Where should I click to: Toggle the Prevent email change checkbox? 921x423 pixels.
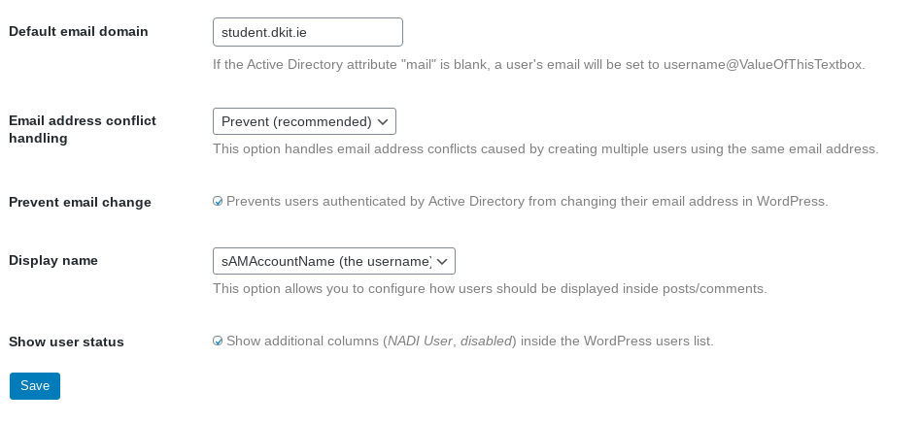(x=218, y=201)
